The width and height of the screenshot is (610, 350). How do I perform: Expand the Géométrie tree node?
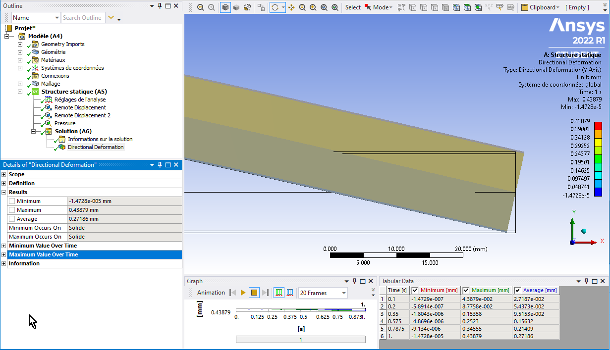pyautogui.click(x=20, y=52)
